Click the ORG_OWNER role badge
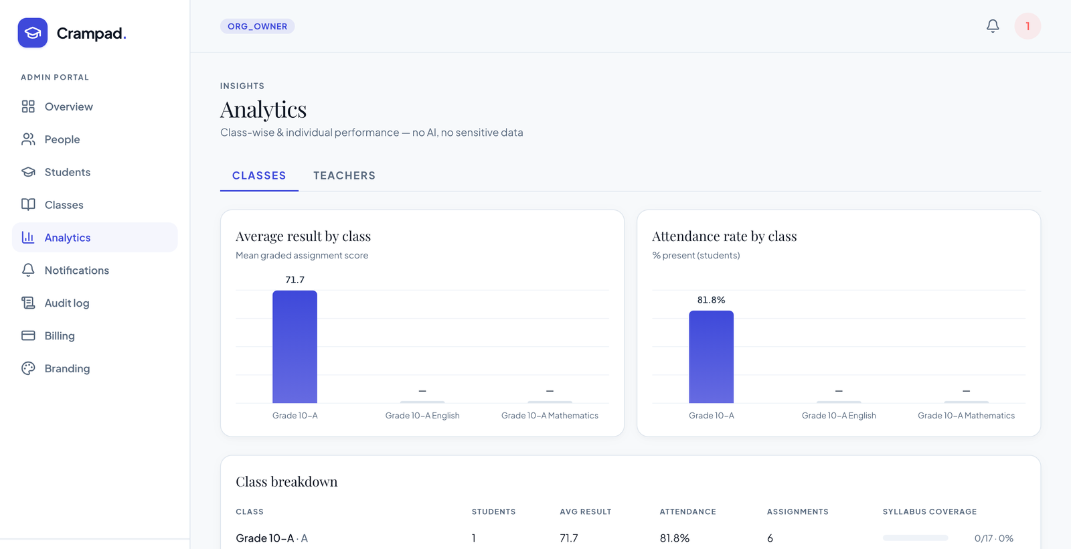The image size is (1071, 549). (x=258, y=26)
